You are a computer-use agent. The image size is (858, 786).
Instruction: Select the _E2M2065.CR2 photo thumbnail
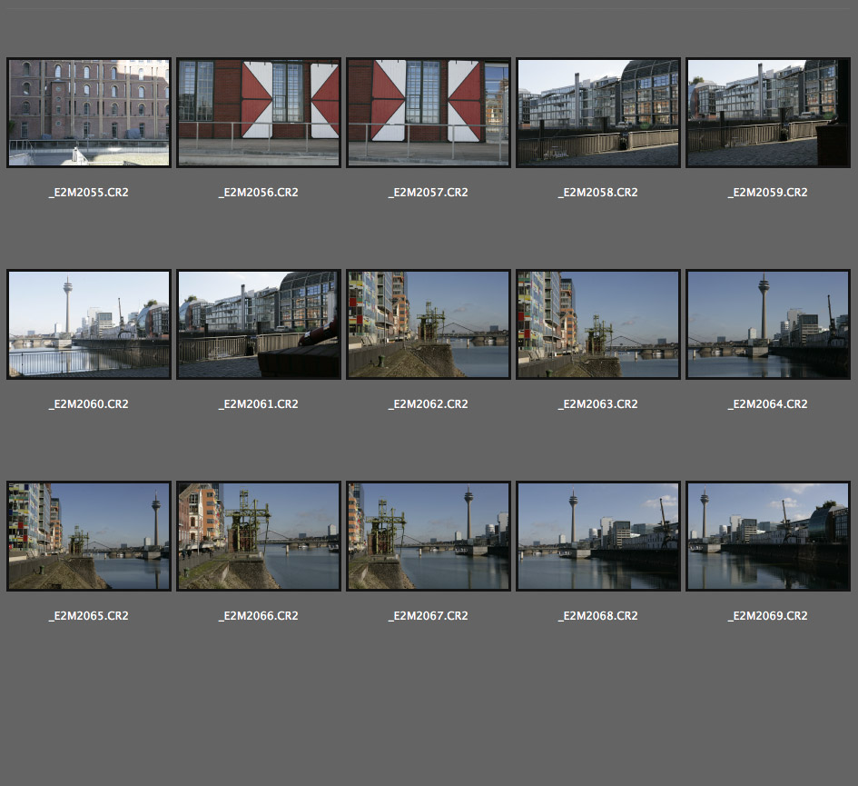pyautogui.click(x=88, y=536)
